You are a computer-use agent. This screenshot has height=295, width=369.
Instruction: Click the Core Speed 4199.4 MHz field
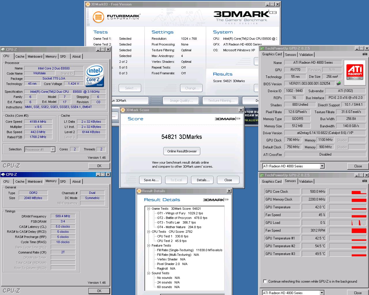[38, 122]
